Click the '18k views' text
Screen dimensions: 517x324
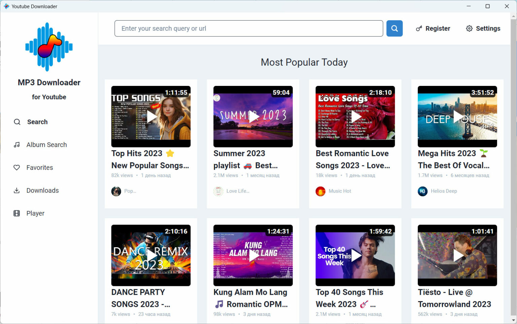click(x=326, y=175)
